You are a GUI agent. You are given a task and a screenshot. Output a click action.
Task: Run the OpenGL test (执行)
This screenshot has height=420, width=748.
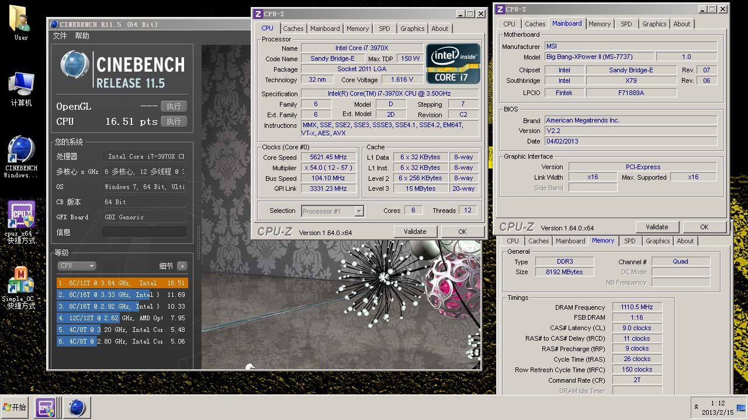[x=174, y=106]
